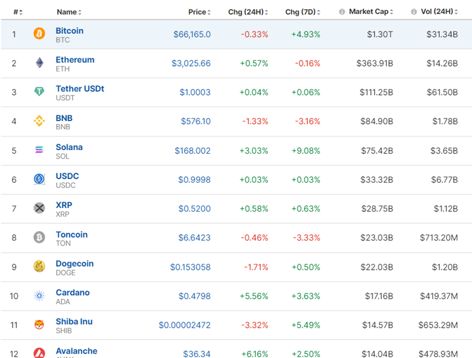Click Solana 7D change +9.08%
Viewport: 472px width, 358px height.
[x=306, y=151]
